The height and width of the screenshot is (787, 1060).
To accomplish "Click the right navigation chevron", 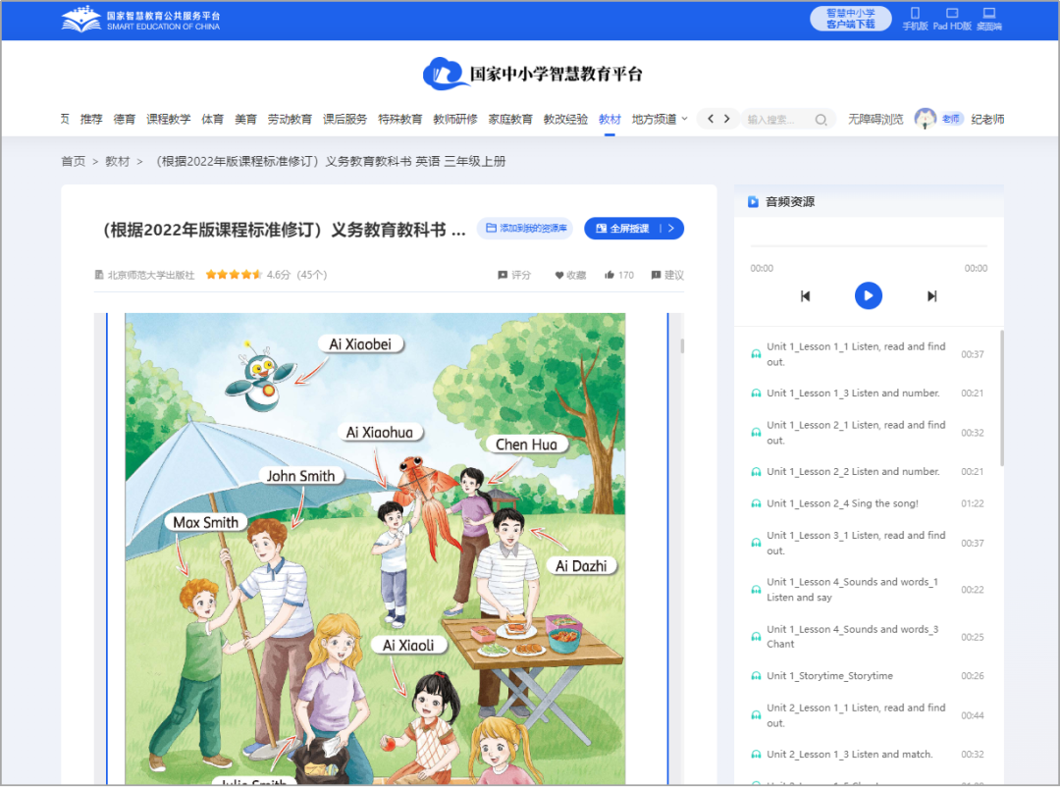I will pyautogui.click(x=727, y=118).
